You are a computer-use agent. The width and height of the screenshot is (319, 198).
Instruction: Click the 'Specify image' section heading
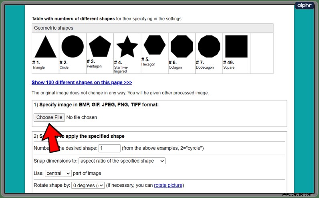pyautogui.click(x=96, y=104)
